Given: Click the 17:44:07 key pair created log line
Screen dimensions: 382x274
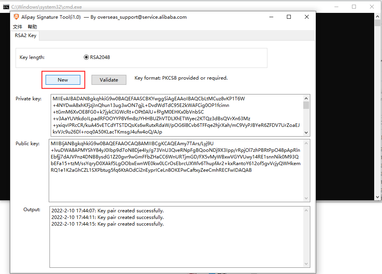Looking at the screenshot, I should [108, 210].
